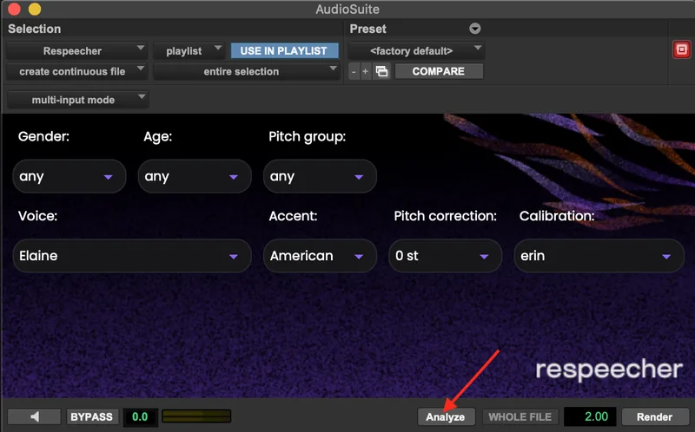Click the red target button at top right
This screenshot has height=432, width=695.
(682, 49)
